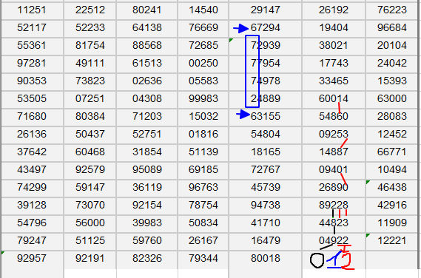Select cell 63155

[266, 117]
